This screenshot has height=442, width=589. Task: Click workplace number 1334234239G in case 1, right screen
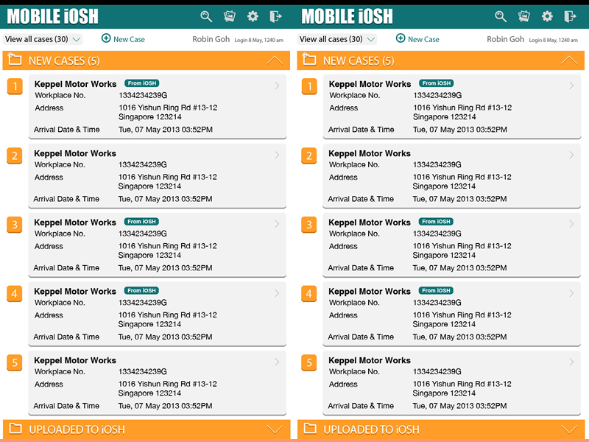pyautogui.click(x=437, y=96)
